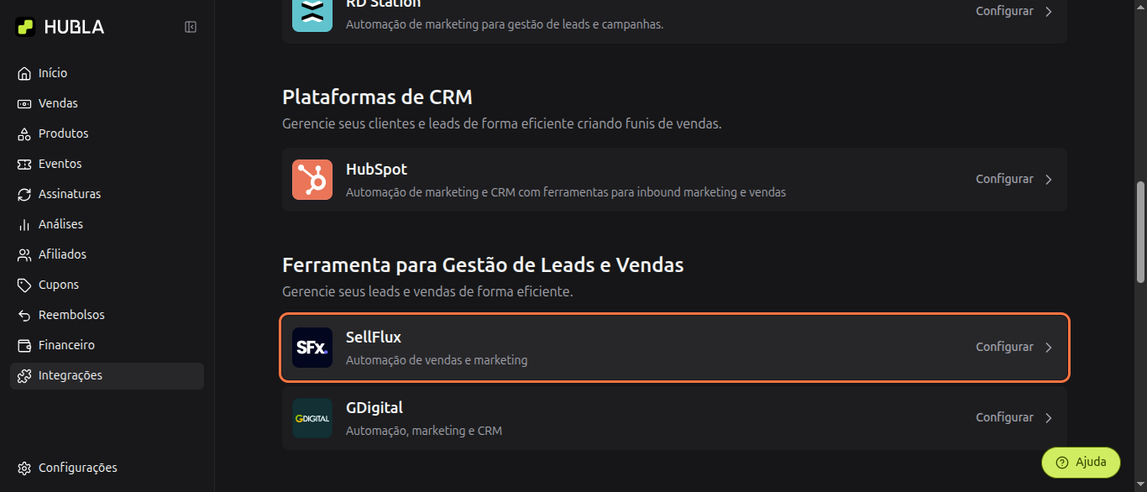
Task: Click the Configurações gear icon
Action: (24, 468)
